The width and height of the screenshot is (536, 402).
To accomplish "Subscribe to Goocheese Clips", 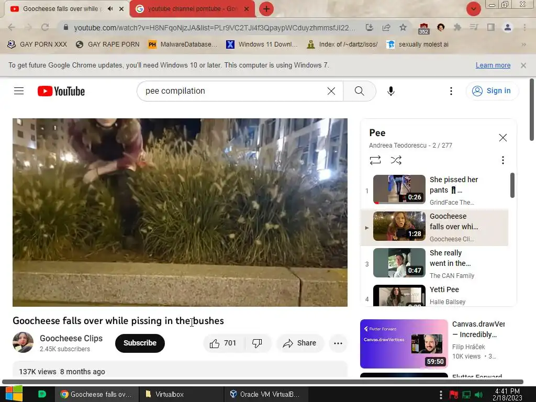I will (x=140, y=343).
